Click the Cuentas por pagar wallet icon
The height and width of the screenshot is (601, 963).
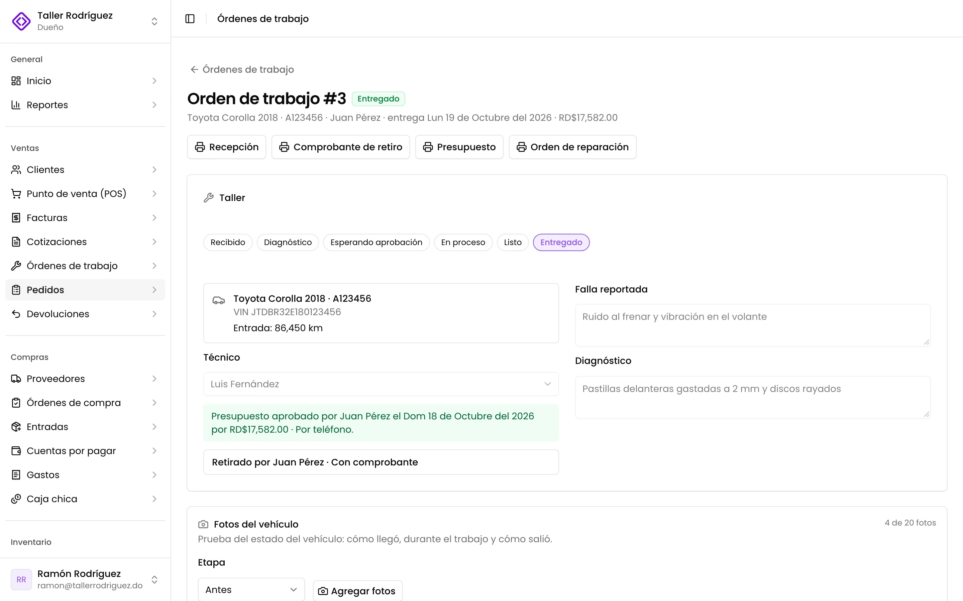pyautogui.click(x=16, y=451)
